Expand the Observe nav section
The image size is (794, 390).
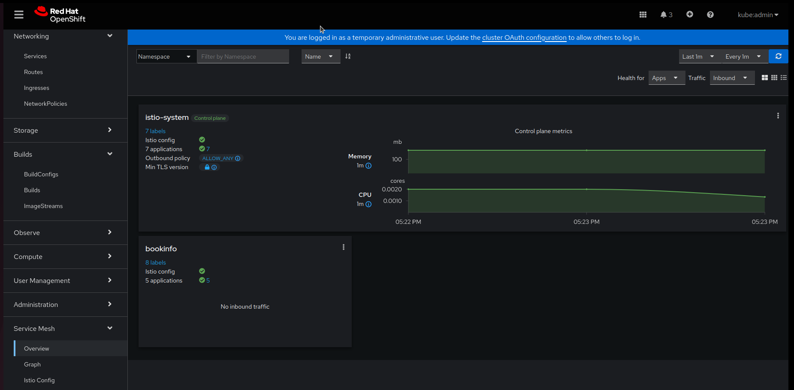click(x=65, y=233)
